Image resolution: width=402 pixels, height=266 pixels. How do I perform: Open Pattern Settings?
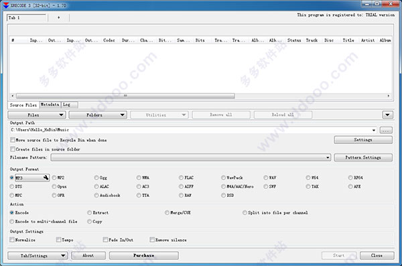point(363,157)
